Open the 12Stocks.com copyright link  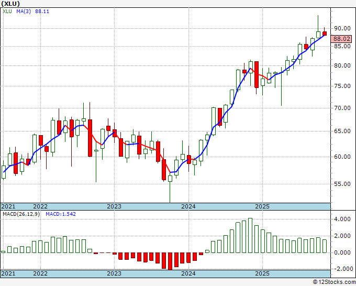(334, 282)
